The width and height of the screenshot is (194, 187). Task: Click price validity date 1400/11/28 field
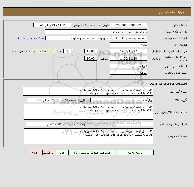click(128, 58)
